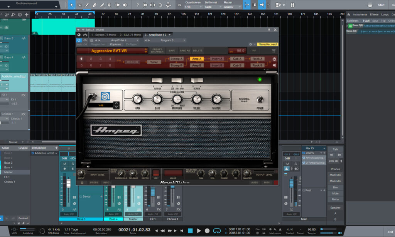Mute the Bass 3 mixer channel
The height and width of the screenshot is (237, 395).
tap(64, 164)
